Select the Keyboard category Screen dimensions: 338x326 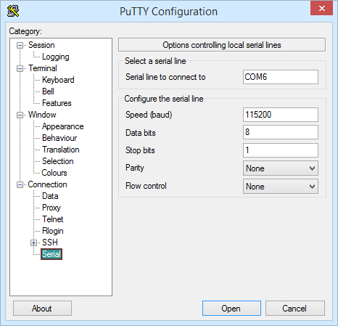pos(58,80)
